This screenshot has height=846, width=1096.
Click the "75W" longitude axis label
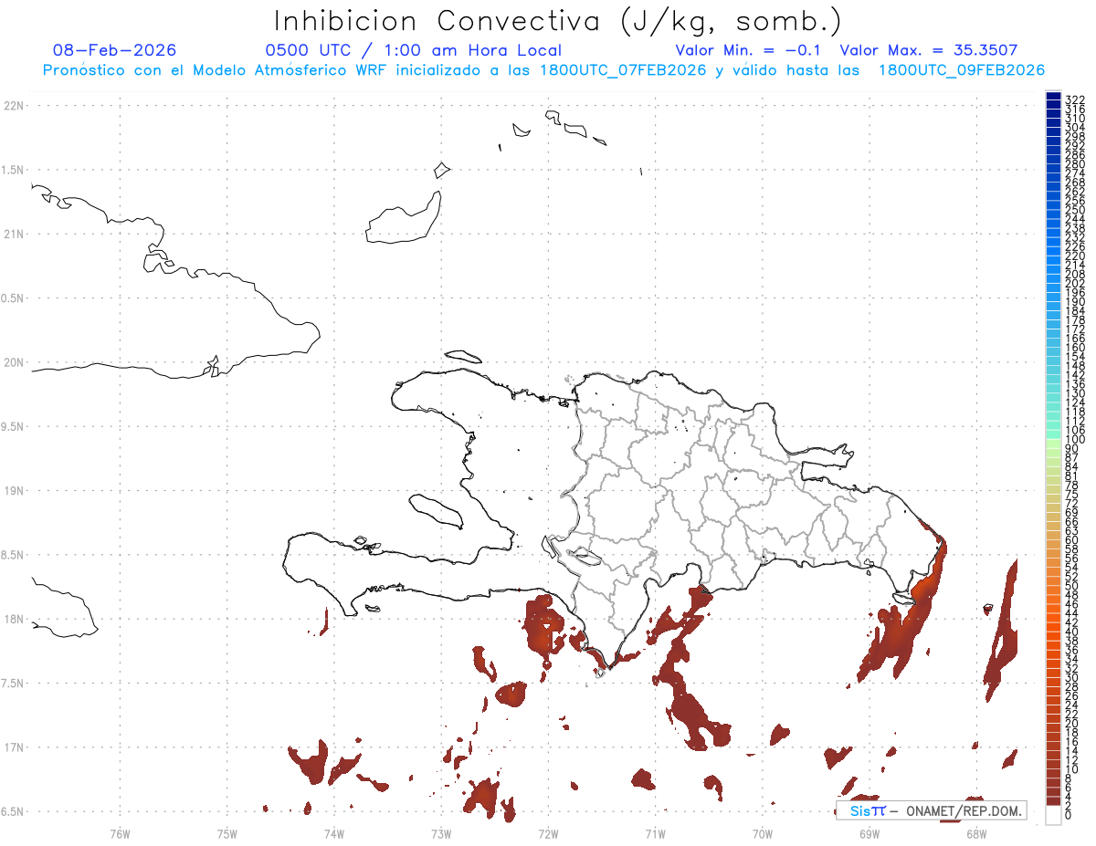click(x=227, y=833)
